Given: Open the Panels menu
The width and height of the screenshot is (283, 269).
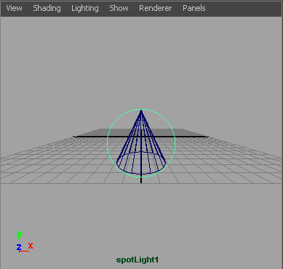Looking at the screenshot, I should [194, 8].
